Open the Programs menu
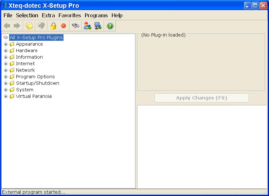 coord(96,15)
